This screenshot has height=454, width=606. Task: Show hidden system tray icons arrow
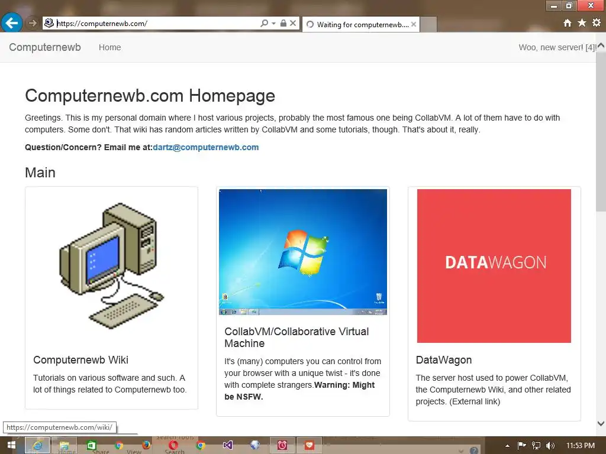coord(507,446)
